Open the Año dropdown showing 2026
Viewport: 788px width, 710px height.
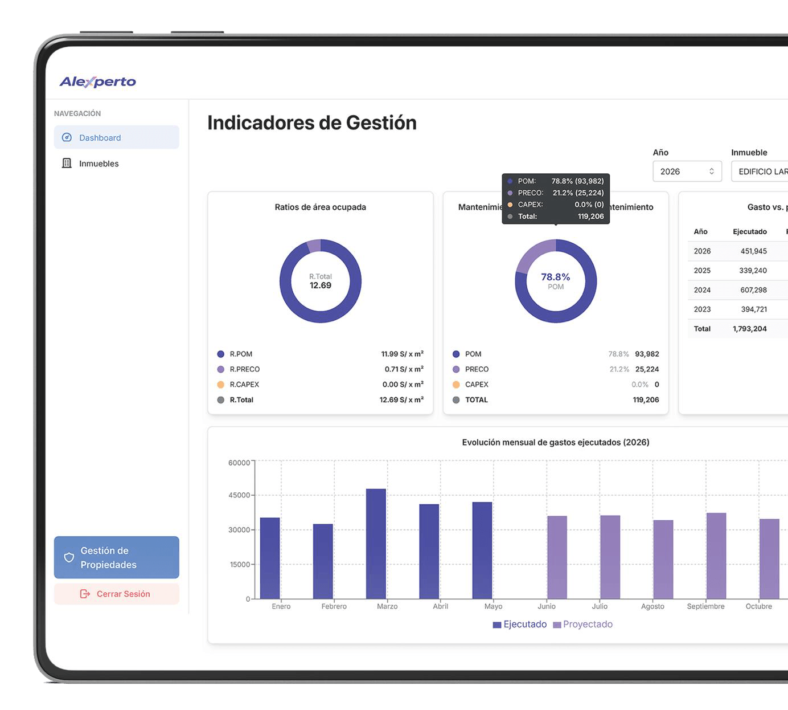tap(687, 172)
